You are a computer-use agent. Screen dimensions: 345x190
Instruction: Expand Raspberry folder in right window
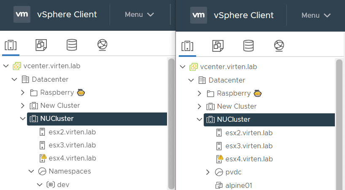click(199, 94)
